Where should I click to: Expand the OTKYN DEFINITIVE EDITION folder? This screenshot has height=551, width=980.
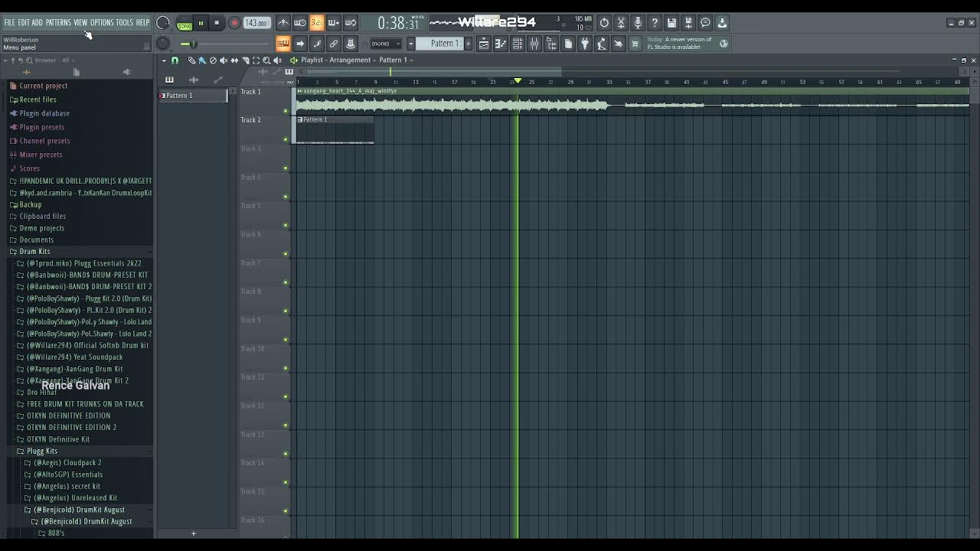pyautogui.click(x=69, y=416)
